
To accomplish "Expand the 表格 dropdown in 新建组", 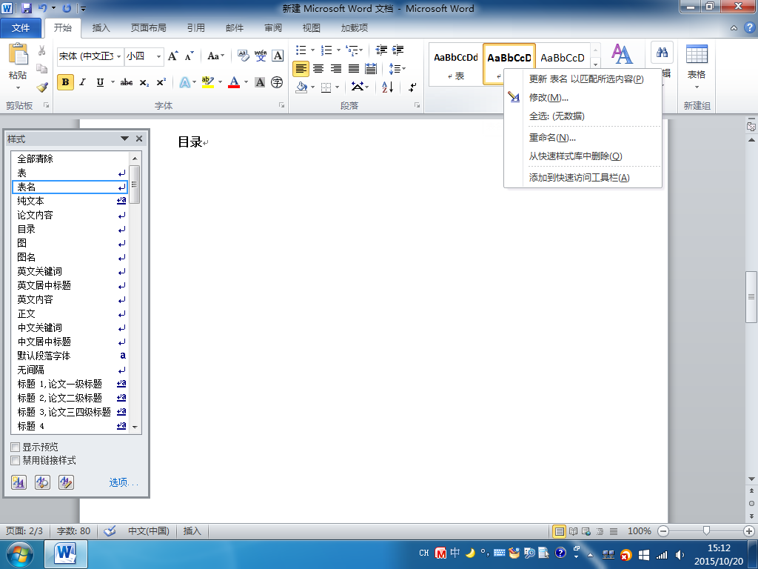I will click(697, 87).
